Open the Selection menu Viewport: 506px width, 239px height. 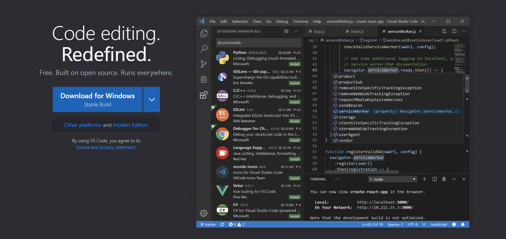[x=240, y=21]
